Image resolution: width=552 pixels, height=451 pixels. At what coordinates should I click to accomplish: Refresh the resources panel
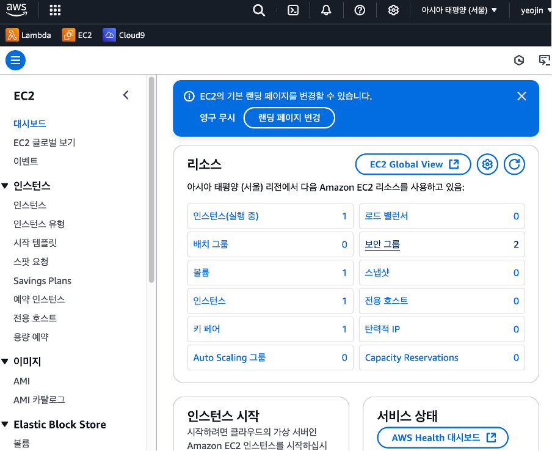pos(514,164)
